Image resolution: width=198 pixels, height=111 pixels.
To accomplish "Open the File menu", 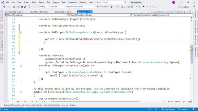I will click(7, 2).
